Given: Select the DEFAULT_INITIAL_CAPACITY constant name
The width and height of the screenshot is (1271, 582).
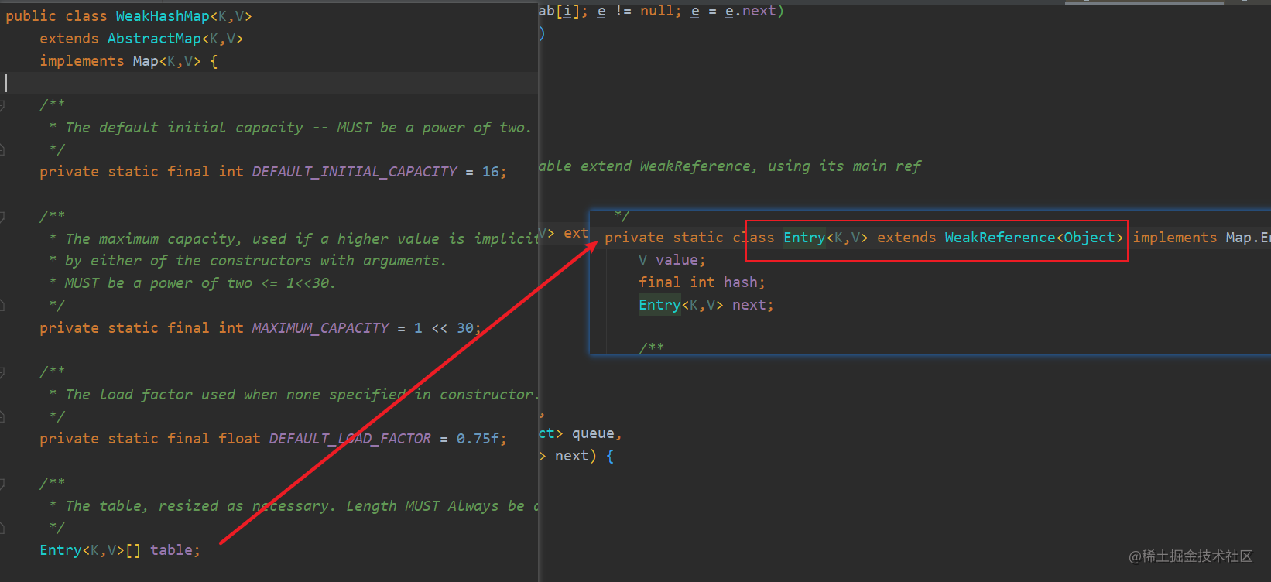Looking at the screenshot, I should pos(355,172).
